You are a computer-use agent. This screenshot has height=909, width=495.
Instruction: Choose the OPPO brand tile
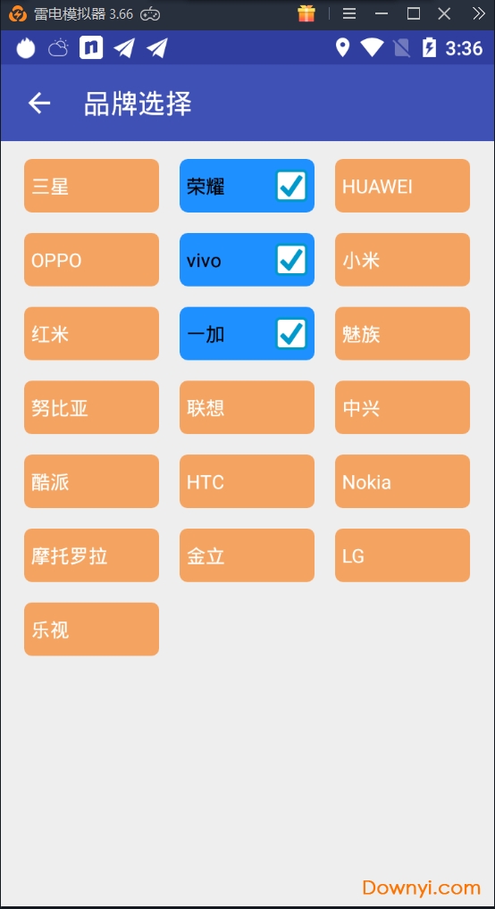[x=92, y=260]
